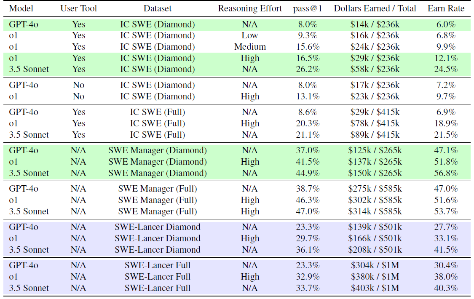Screen dimensions: 474x299
Task: Select the $314k / $585k earnings cell
Action: tap(375, 211)
